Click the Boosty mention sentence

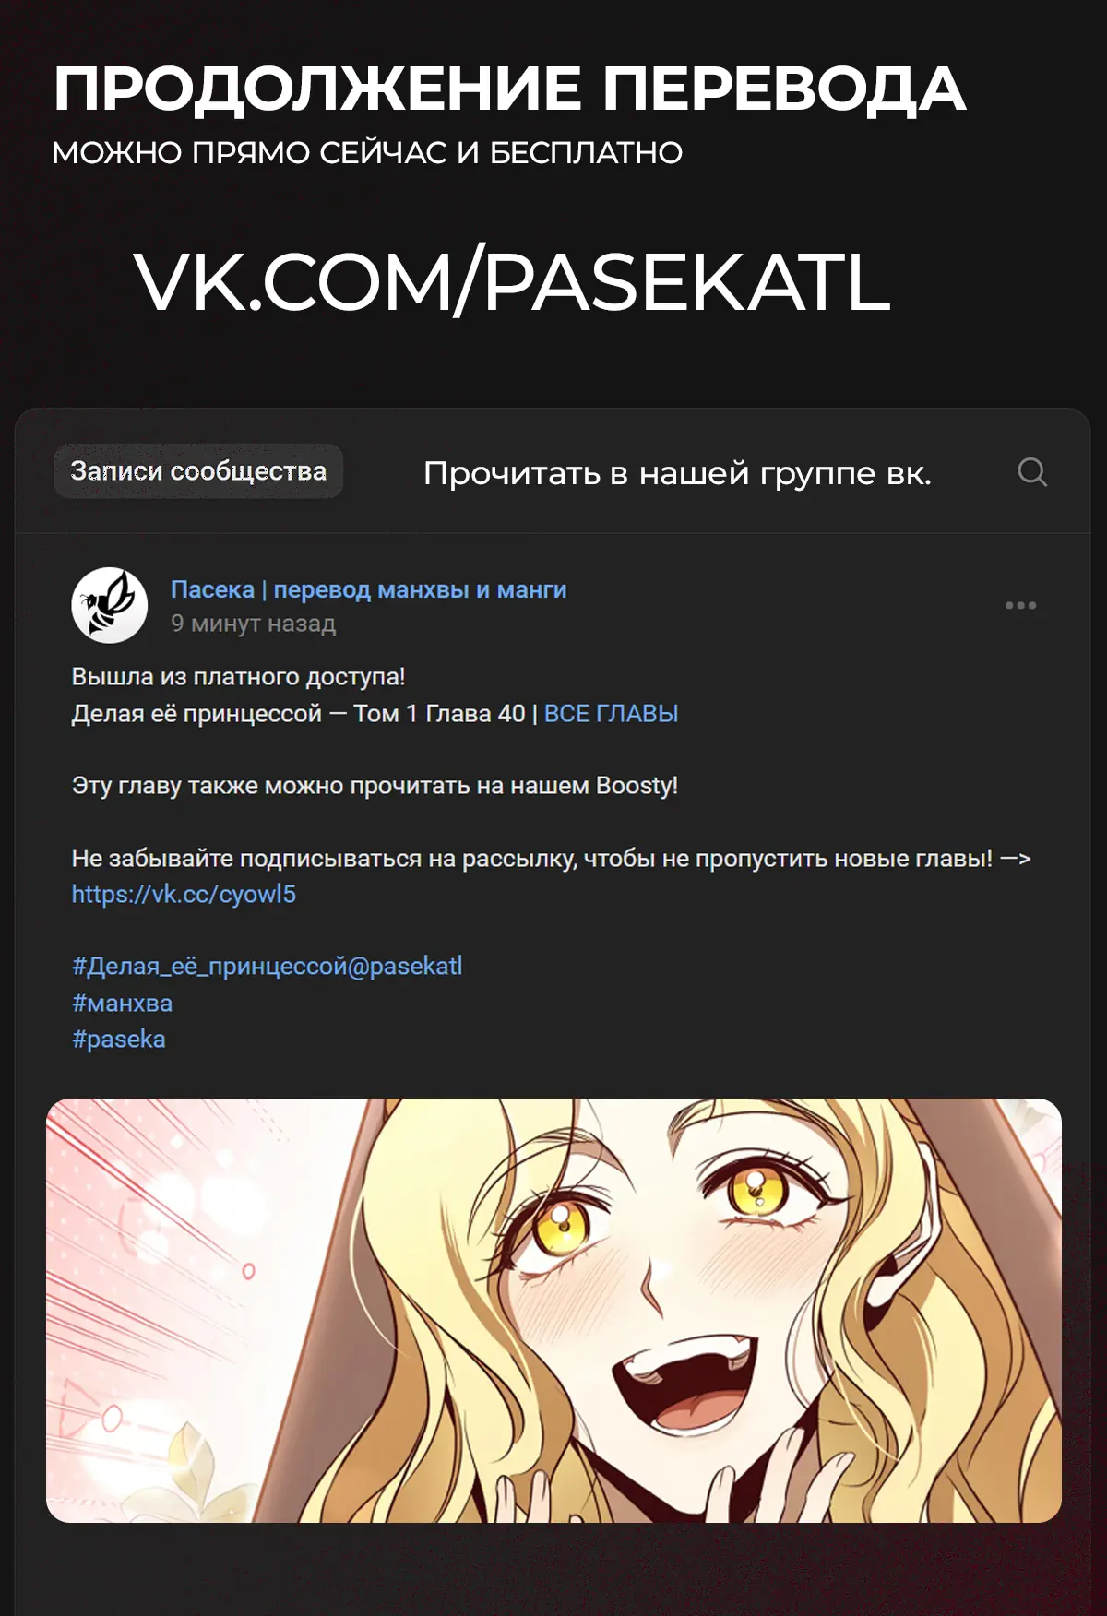tap(375, 786)
